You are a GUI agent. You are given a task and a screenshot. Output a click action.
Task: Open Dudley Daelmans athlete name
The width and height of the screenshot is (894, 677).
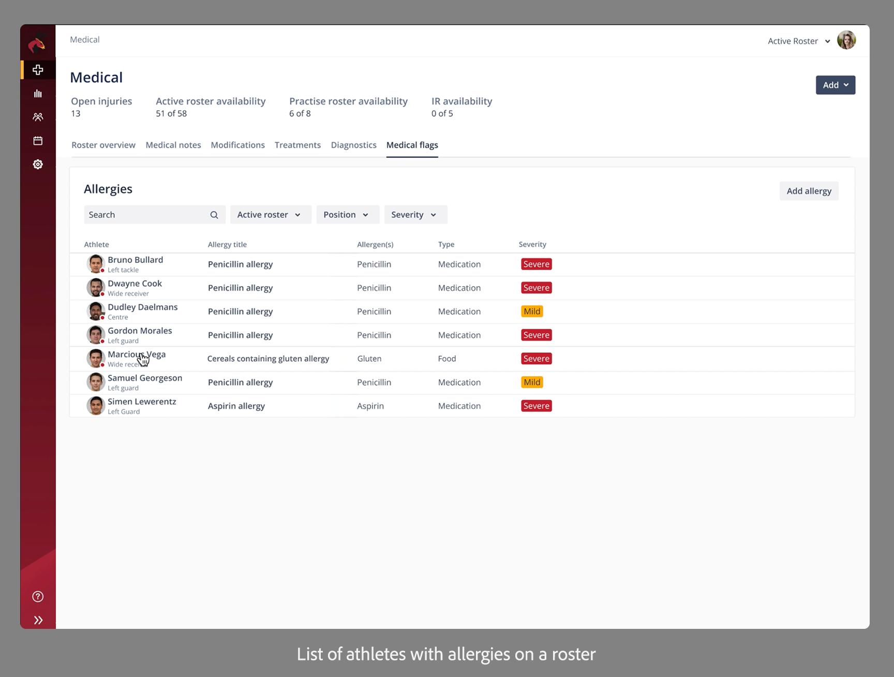pyautogui.click(x=143, y=307)
